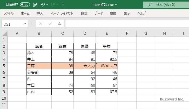Open the Excel解説.xlsx file name dropdown
This screenshot has height=109, width=189.
point(116,5)
